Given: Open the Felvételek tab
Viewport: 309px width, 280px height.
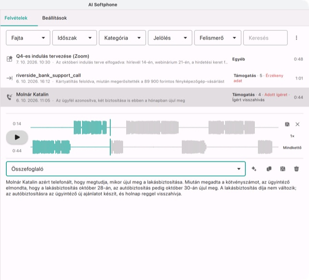Looking at the screenshot, I should pos(16,18).
